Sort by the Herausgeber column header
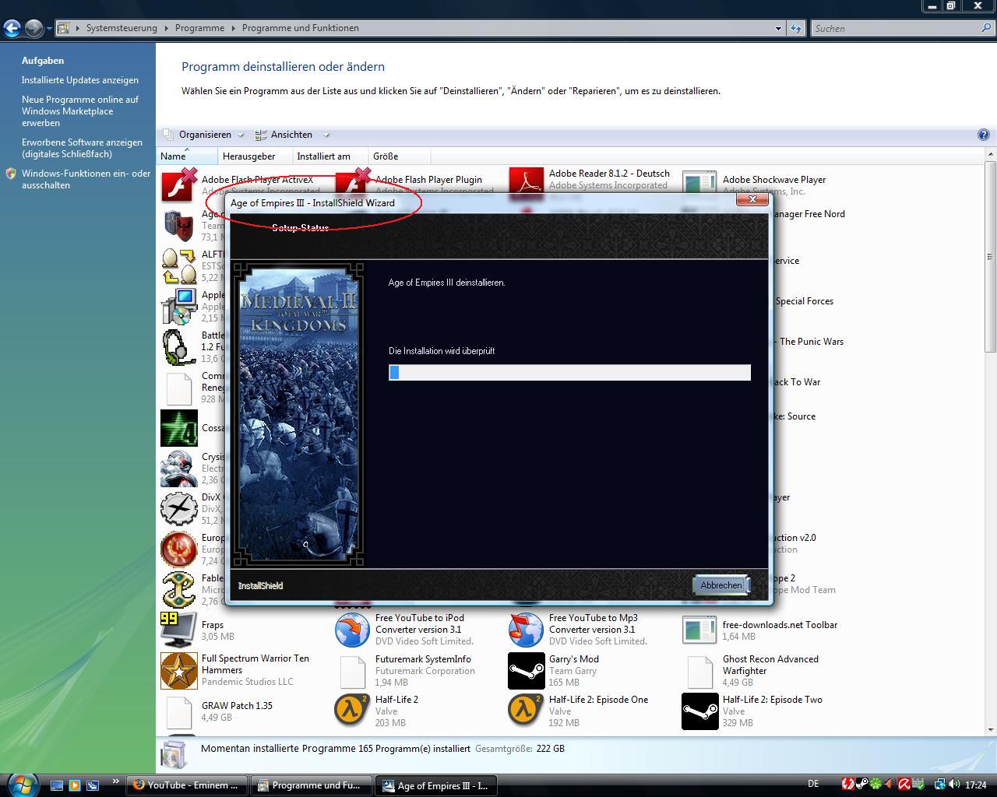This screenshot has width=997, height=797. pos(255,156)
